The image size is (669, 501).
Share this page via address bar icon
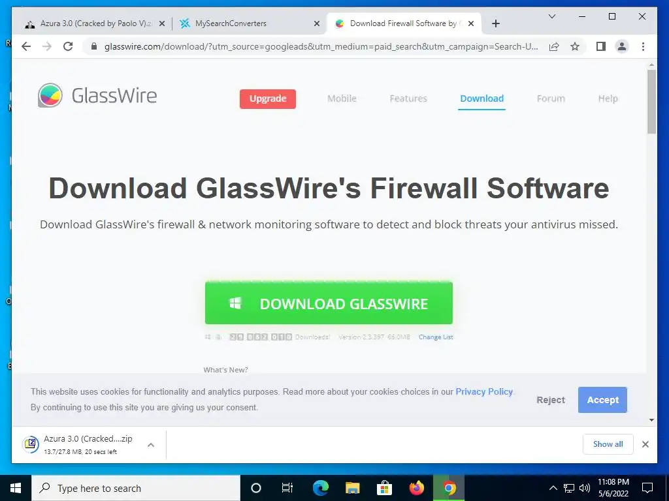coord(554,46)
